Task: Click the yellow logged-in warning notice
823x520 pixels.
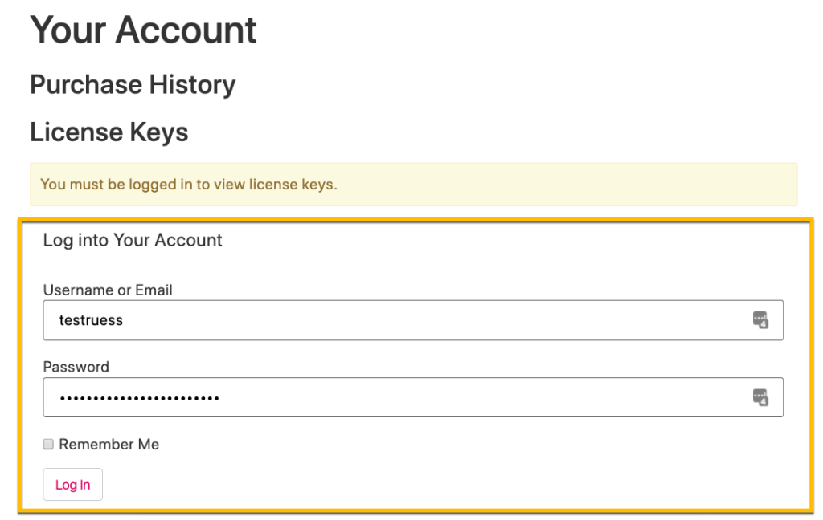Action: [x=414, y=185]
